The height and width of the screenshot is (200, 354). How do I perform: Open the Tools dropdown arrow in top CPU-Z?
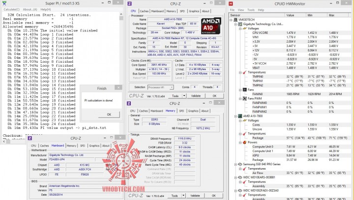(x=184, y=96)
